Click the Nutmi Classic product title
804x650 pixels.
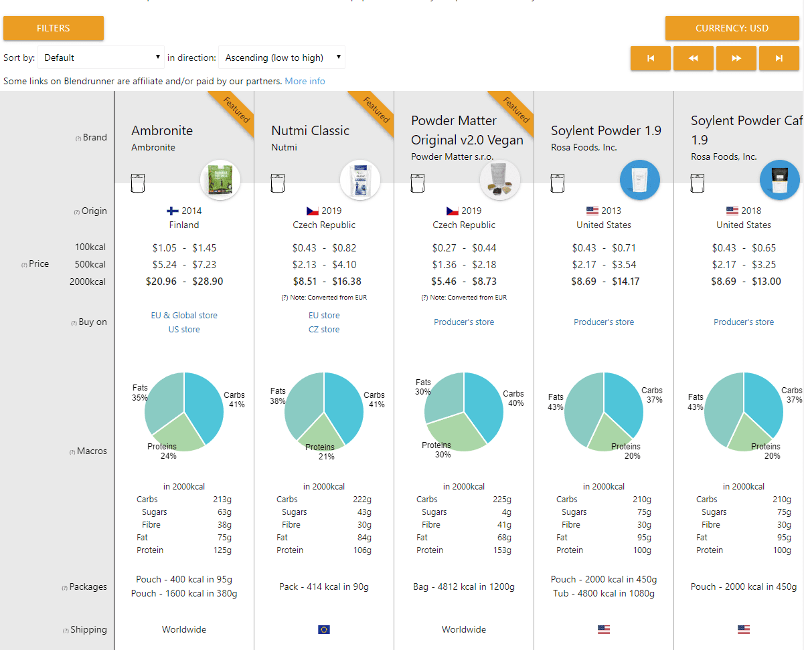coord(311,130)
